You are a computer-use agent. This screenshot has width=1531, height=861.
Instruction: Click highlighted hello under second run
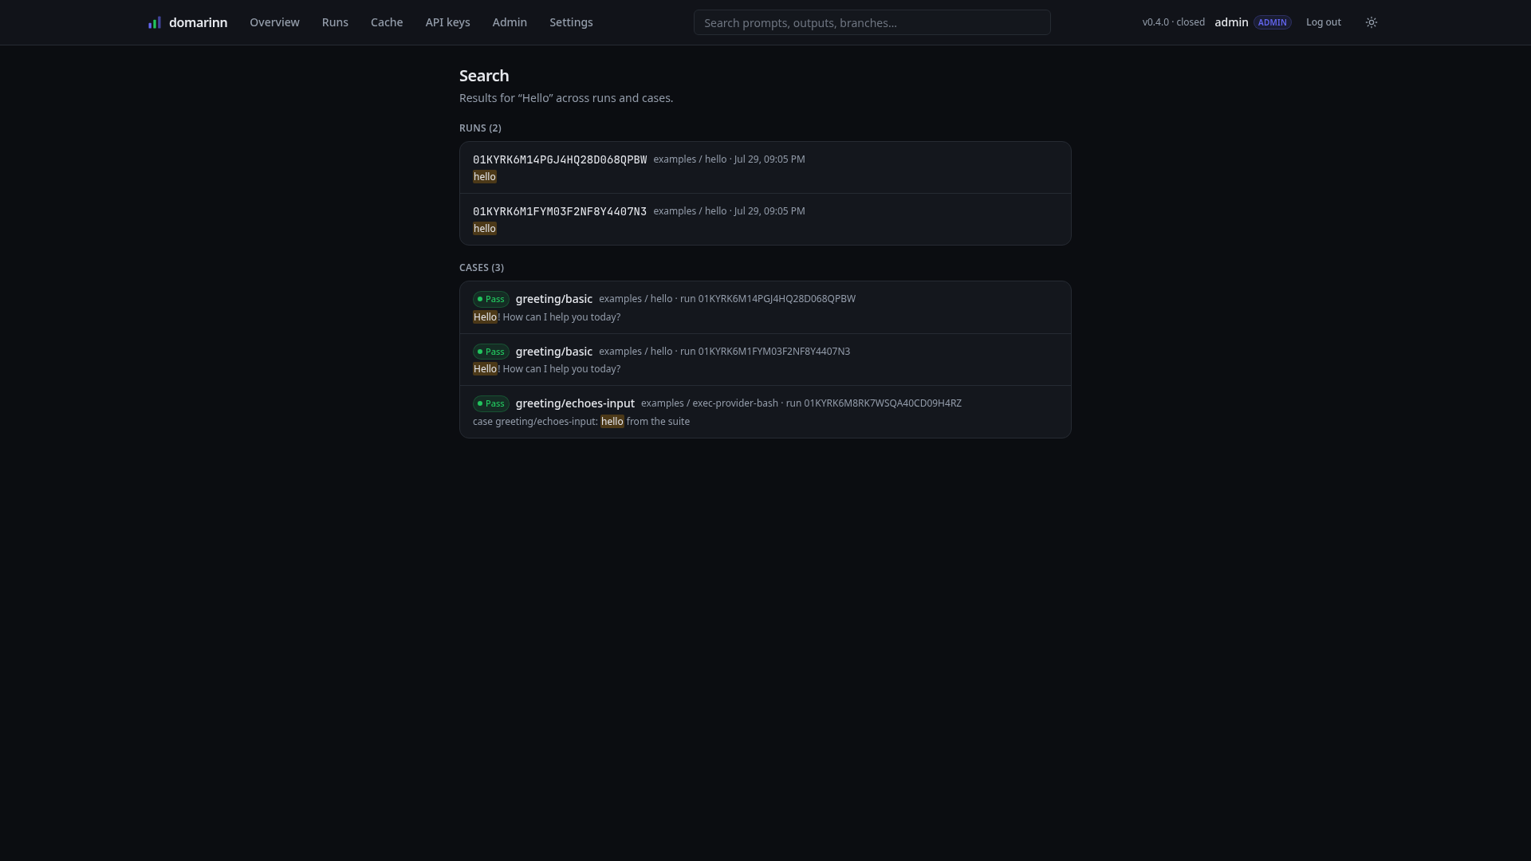485,229
